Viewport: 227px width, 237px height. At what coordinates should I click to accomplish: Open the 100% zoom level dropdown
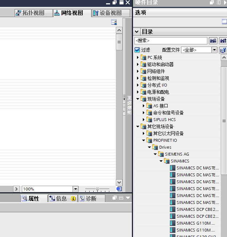[75, 189]
